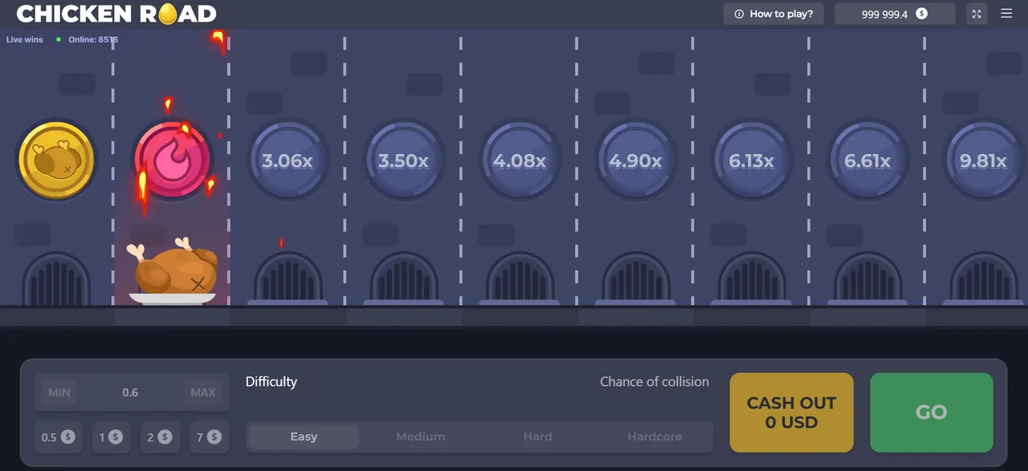1028x471 pixels.
Task: Click the roasted chicken on the plate
Action: click(x=172, y=269)
